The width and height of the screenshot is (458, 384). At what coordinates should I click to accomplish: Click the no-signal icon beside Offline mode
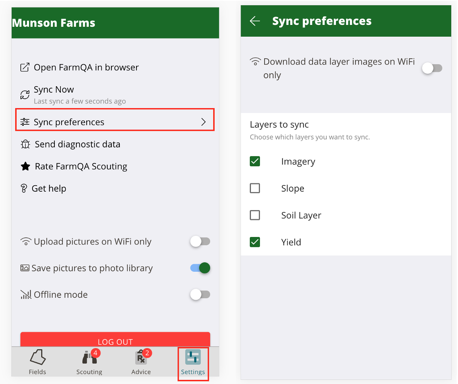26,294
